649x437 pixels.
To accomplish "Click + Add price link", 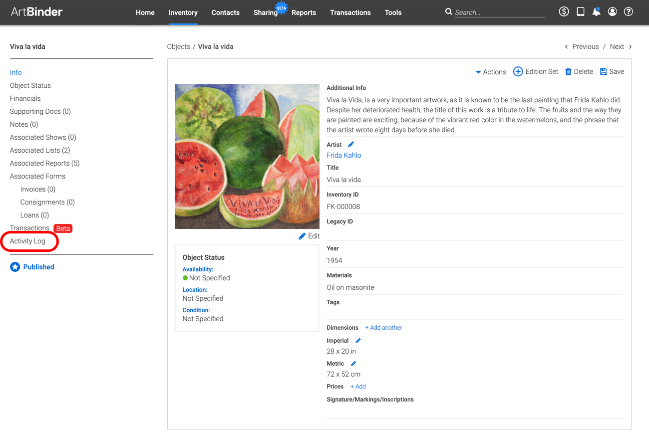I will pyautogui.click(x=358, y=387).
